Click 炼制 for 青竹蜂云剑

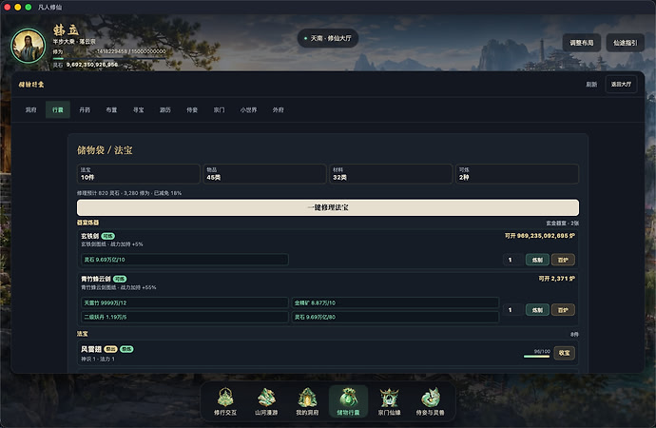537,310
